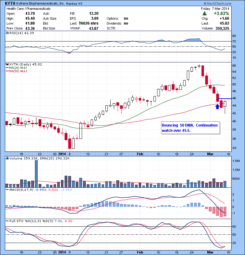This screenshot has width=245, height=255.
Task: Click the 56 price axis label
Action: tap(234, 65)
